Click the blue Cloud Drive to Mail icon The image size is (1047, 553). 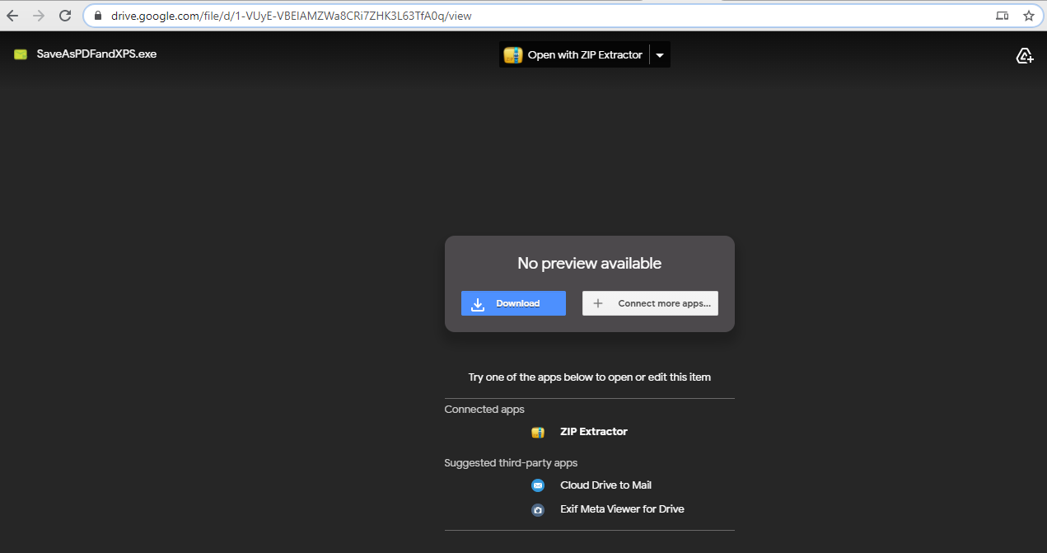tap(538, 485)
